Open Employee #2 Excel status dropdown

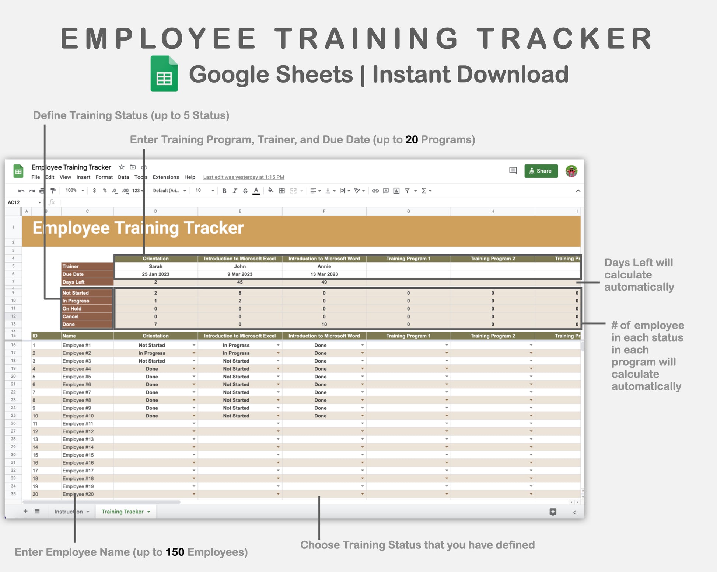(278, 353)
